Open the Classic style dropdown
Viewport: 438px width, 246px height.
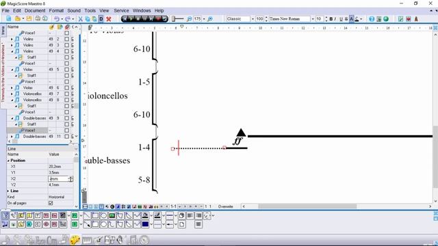click(x=253, y=18)
